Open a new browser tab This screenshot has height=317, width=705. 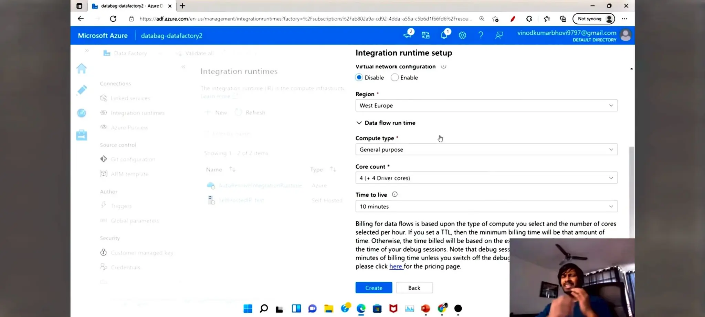coord(182,6)
